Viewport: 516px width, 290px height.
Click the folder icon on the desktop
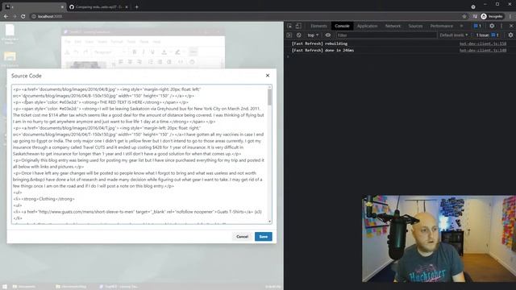point(10,56)
